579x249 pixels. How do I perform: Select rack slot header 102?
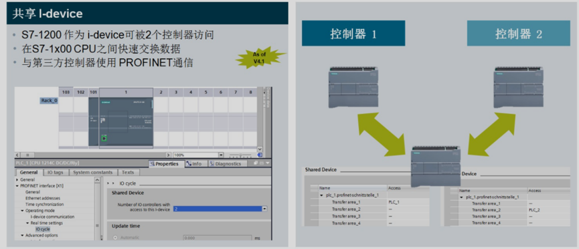coord(81,92)
